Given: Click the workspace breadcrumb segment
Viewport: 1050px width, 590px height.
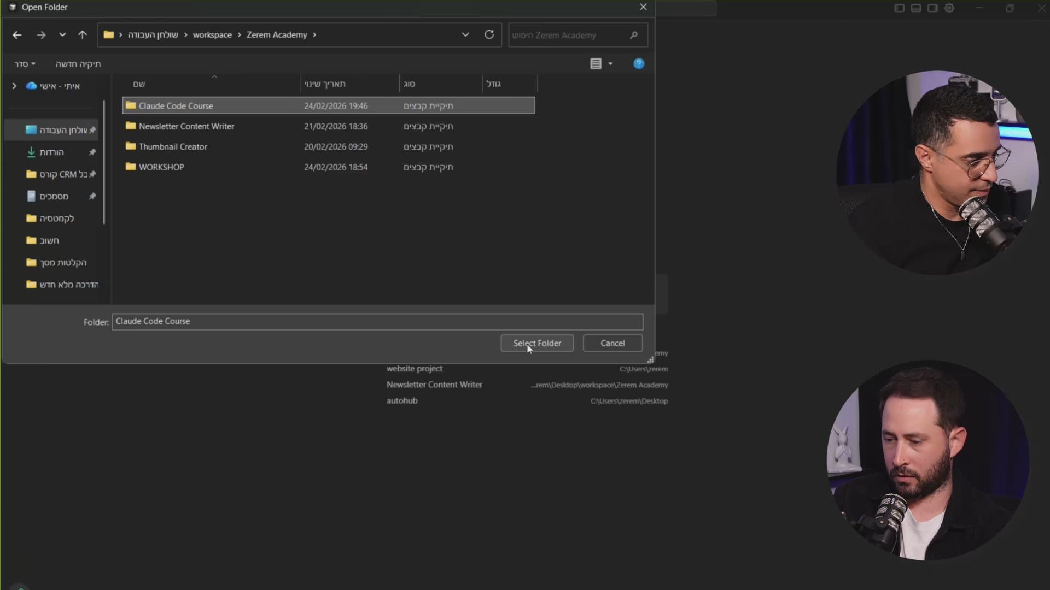Looking at the screenshot, I should pyautogui.click(x=212, y=35).
